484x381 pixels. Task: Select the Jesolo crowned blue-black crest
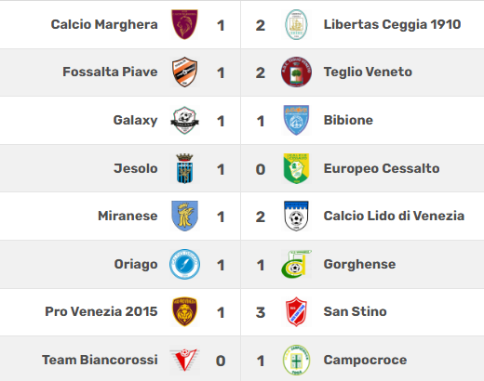point(184,168)
